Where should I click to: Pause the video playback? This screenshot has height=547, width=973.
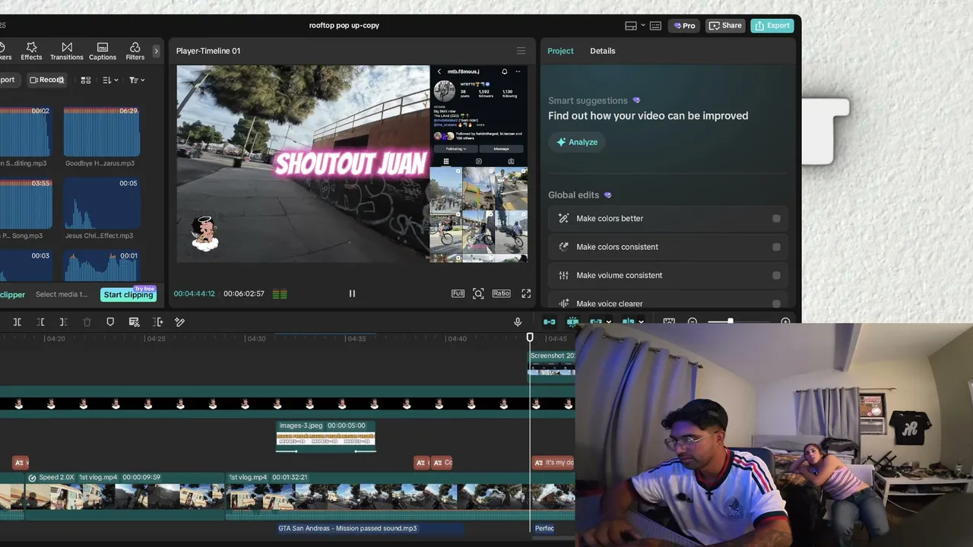[352, 293]
